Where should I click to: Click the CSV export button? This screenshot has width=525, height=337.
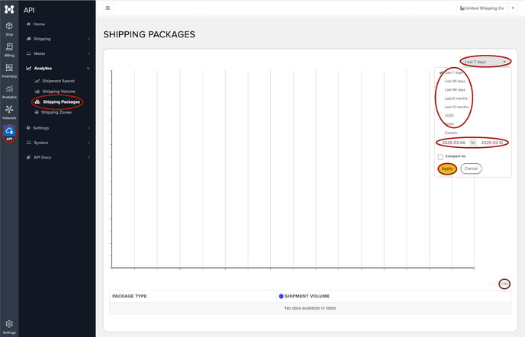point(504,284)
